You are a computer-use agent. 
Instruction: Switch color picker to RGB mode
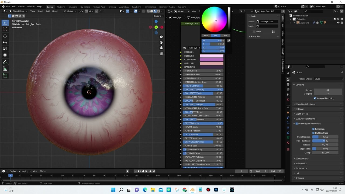206,36
